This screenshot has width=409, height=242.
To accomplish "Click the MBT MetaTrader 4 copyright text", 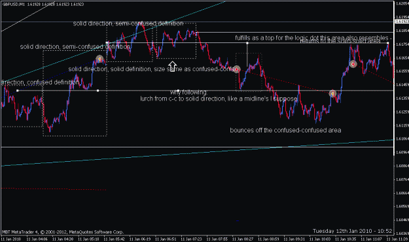I will [63, 232].
